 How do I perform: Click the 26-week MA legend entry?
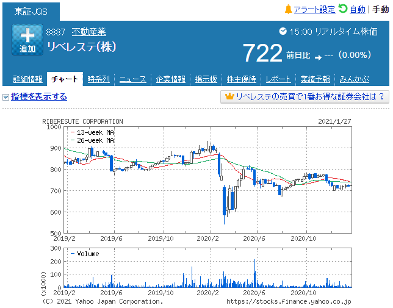coord(93,140)
